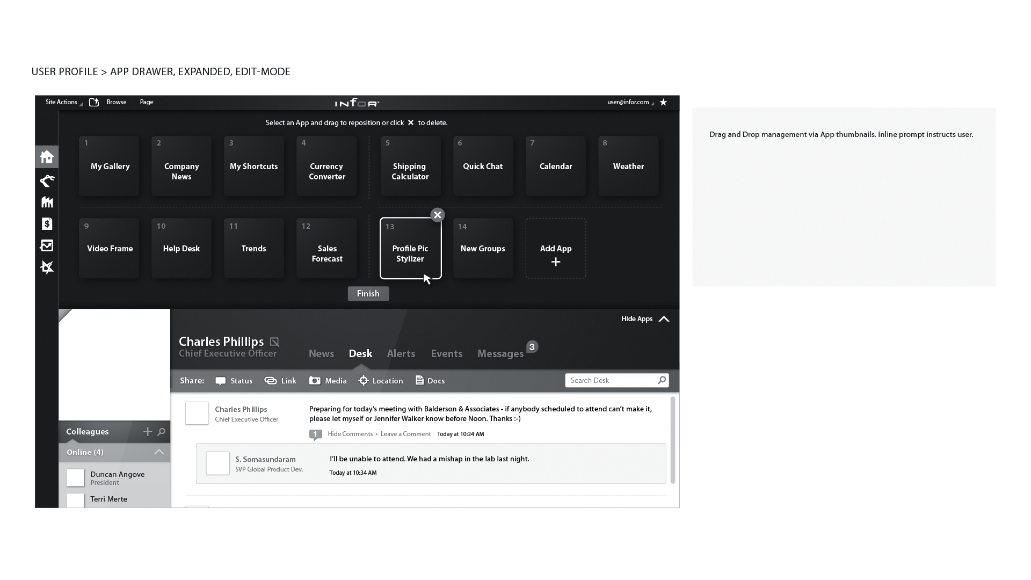Click the home icon in the sidebar
The image size is (1031, 580).
[47, 157]
